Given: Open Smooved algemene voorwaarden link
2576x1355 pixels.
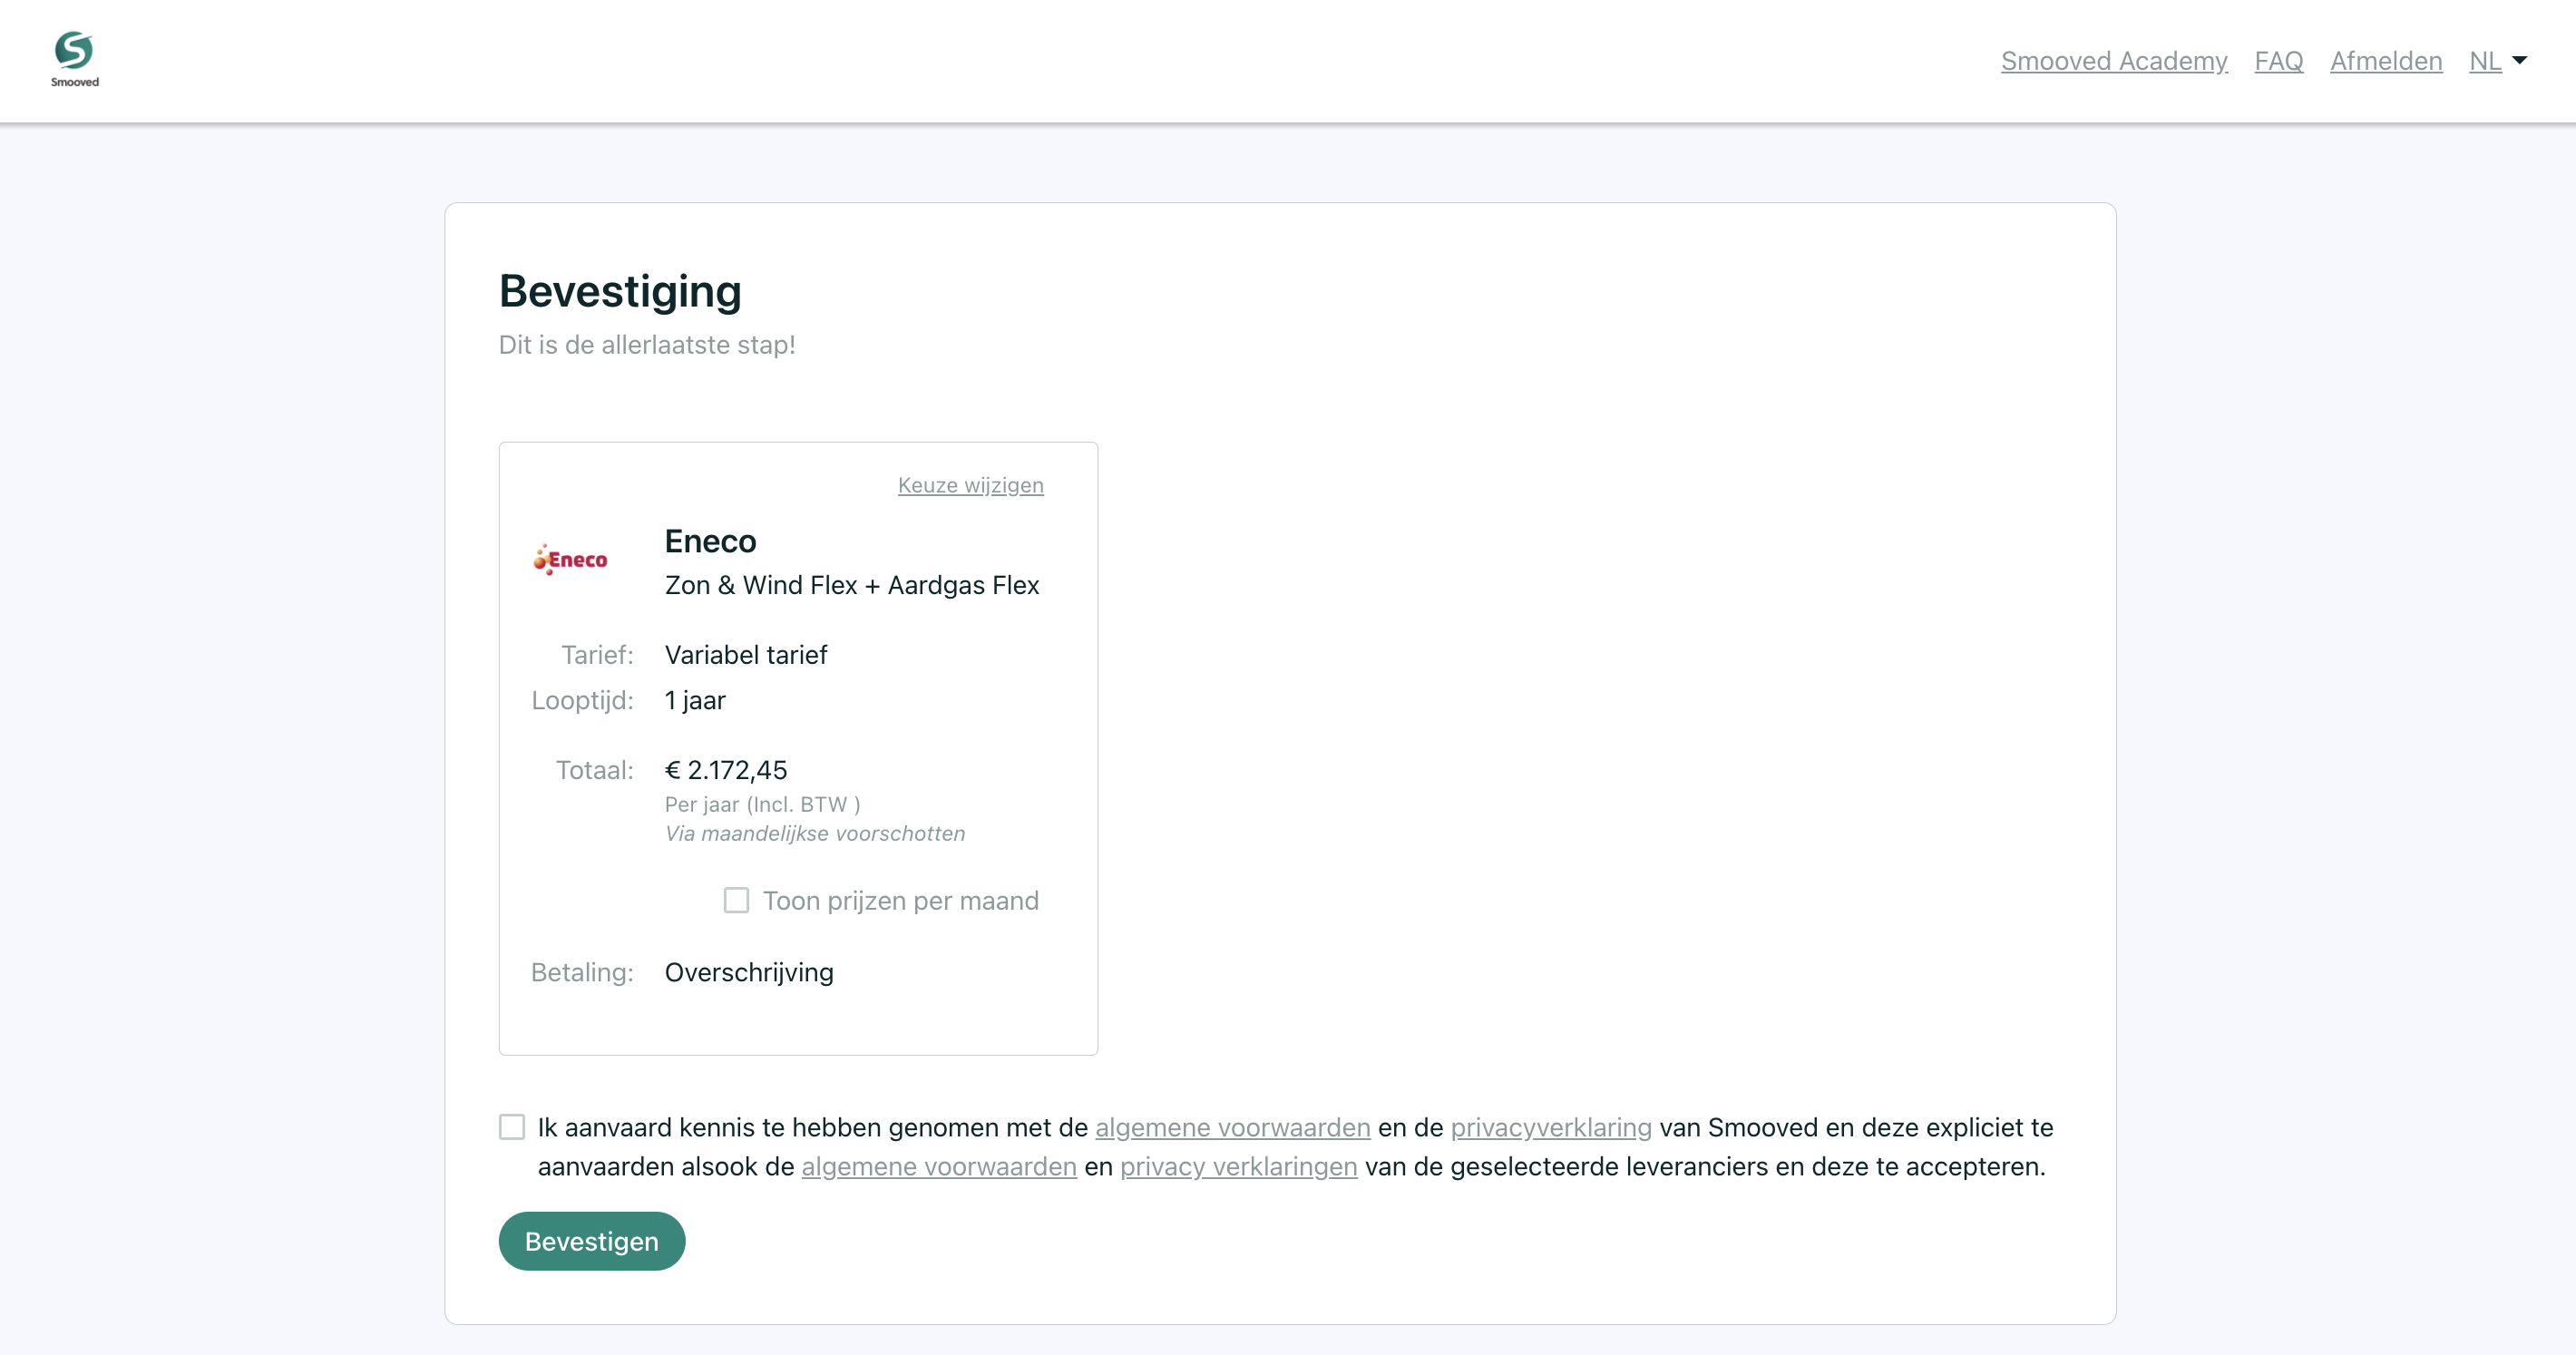Looking at the screenshot, I should pyautogui.click(x=1232, y=1127).
